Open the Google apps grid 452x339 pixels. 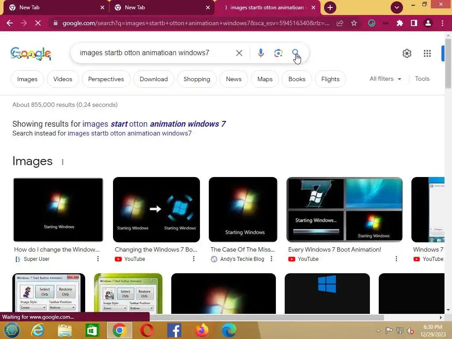(x=427, y=53)
